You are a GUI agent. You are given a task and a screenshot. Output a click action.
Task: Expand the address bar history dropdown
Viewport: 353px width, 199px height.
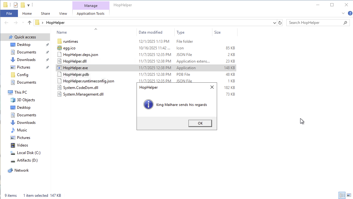click(274, 23)
